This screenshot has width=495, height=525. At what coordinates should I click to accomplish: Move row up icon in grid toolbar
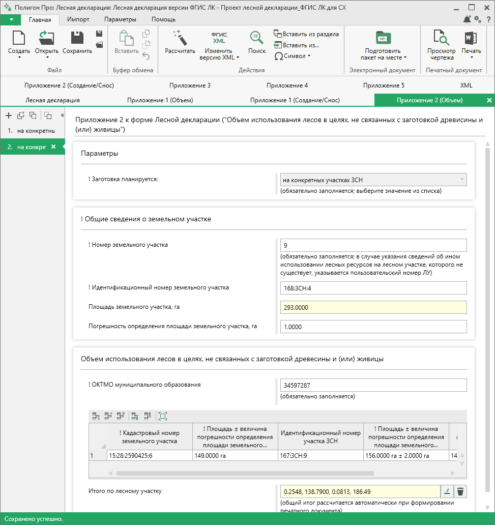point(148,416)
